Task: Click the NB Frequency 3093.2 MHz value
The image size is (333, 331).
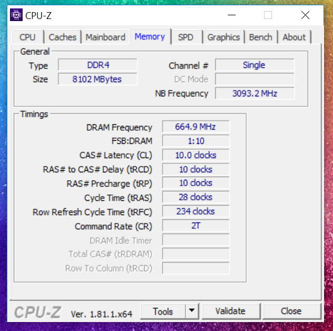Action: [255, 93]
